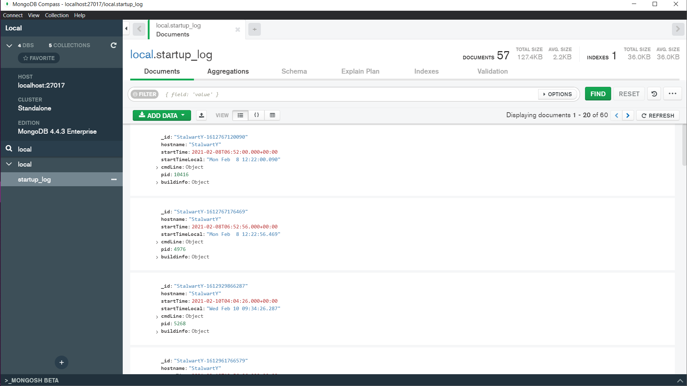This screenshot has height=386, width=687.
Task: Click the documents vertical scrollbar
Action: pyautogui.click(x=684, y=145)
